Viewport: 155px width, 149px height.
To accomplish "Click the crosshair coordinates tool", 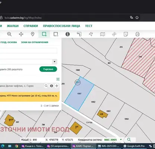I will click(114, 34).
